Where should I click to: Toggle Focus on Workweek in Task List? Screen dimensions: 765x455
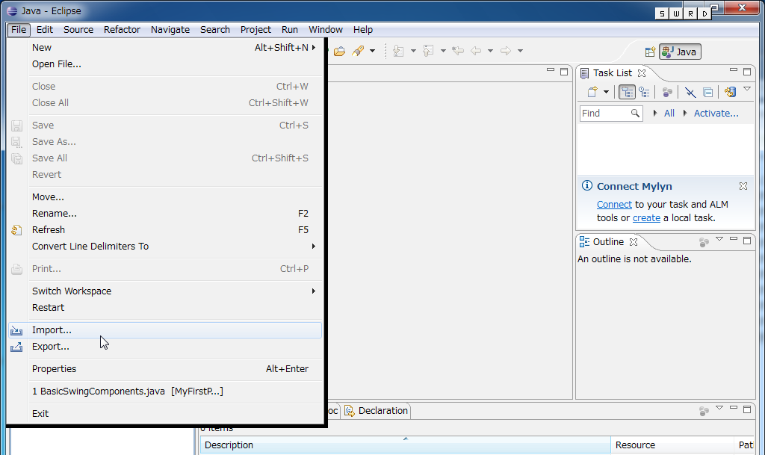click(x=667, y=92)
